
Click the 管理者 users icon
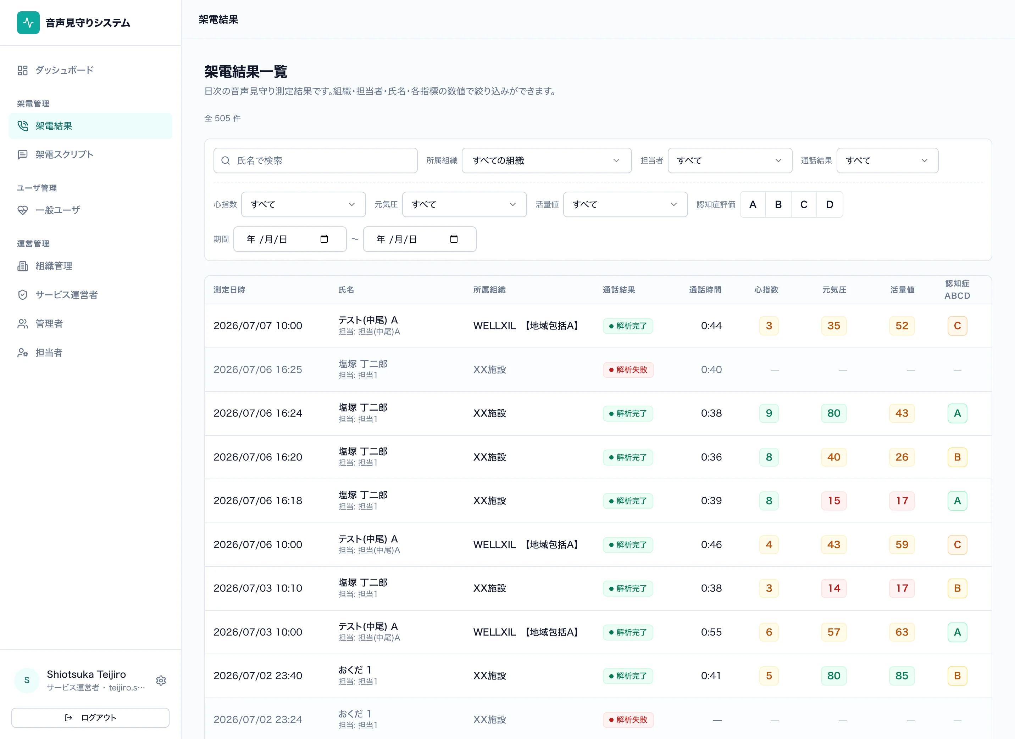tap(23, 324)
